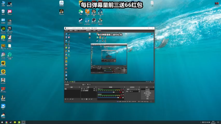
Task: Open source properties gear in Sources toolbar
Action: click(86, 99)
